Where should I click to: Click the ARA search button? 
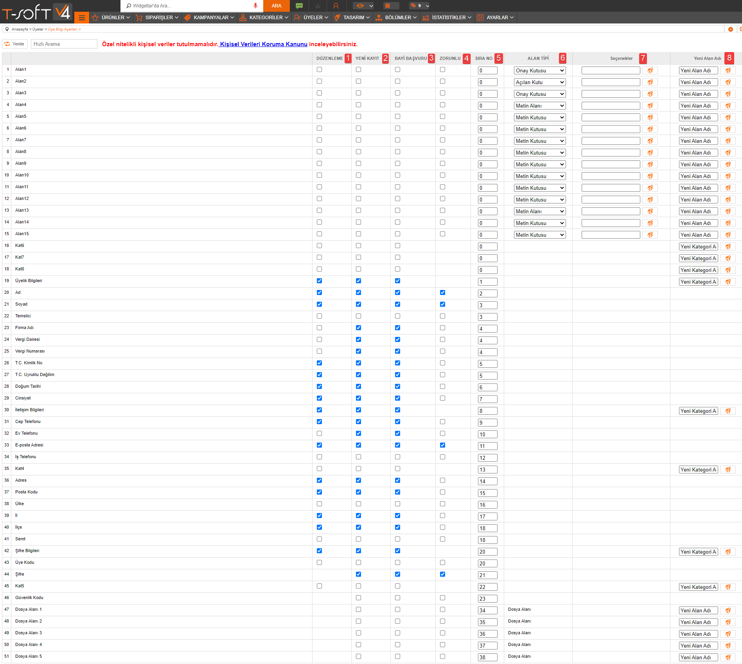(277, 5)
